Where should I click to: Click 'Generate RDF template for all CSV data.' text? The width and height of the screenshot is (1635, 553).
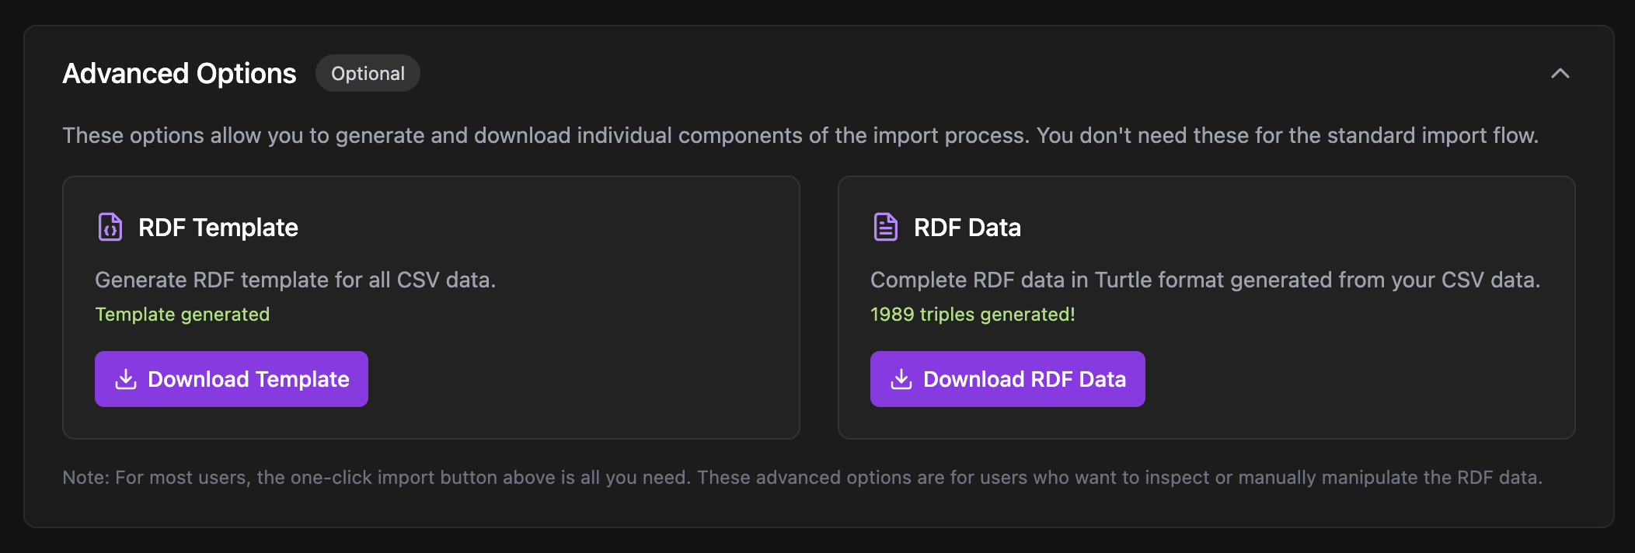(x=295, y=280)
